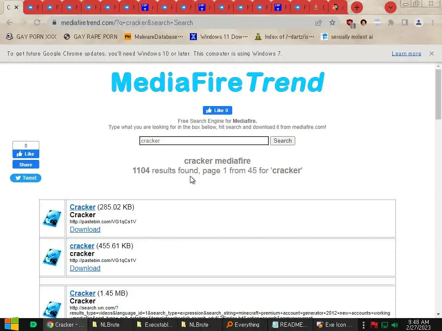The width and height of the screenshot is (442, 331).
Task: Open the cracker (455.61 KB) result link
Action: click(x=82, y=246)
